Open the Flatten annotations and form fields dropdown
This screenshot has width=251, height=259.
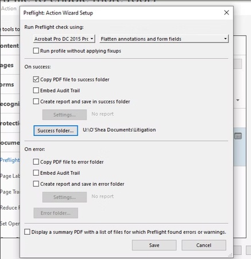coord(164,39)
